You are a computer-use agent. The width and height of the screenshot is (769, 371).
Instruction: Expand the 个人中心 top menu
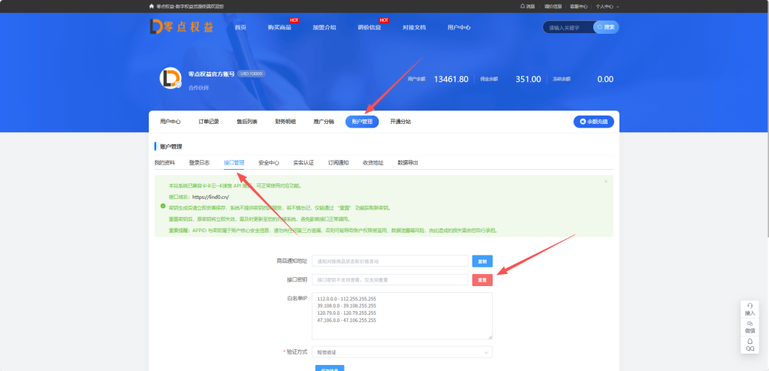click(x=608, y=6)
